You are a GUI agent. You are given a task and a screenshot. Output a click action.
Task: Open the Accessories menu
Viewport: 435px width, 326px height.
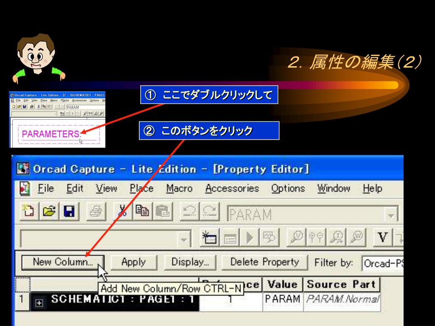click(232, 188)
